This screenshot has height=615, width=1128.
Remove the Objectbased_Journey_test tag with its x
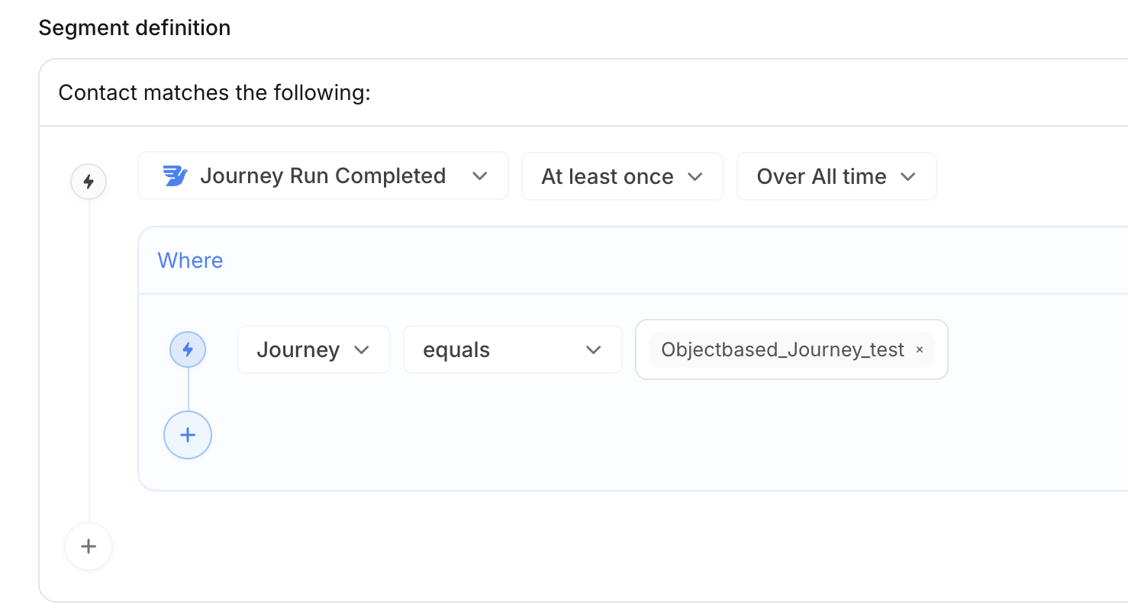(920, 350)
